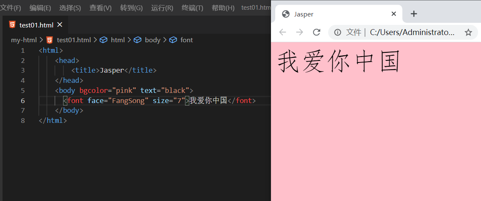
Task: Expand the font breadcrumb item
Action: 186,40
